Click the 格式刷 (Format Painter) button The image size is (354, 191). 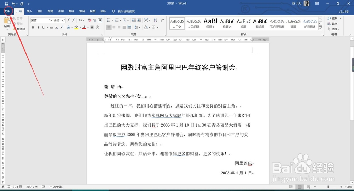[x=19, y=29]
